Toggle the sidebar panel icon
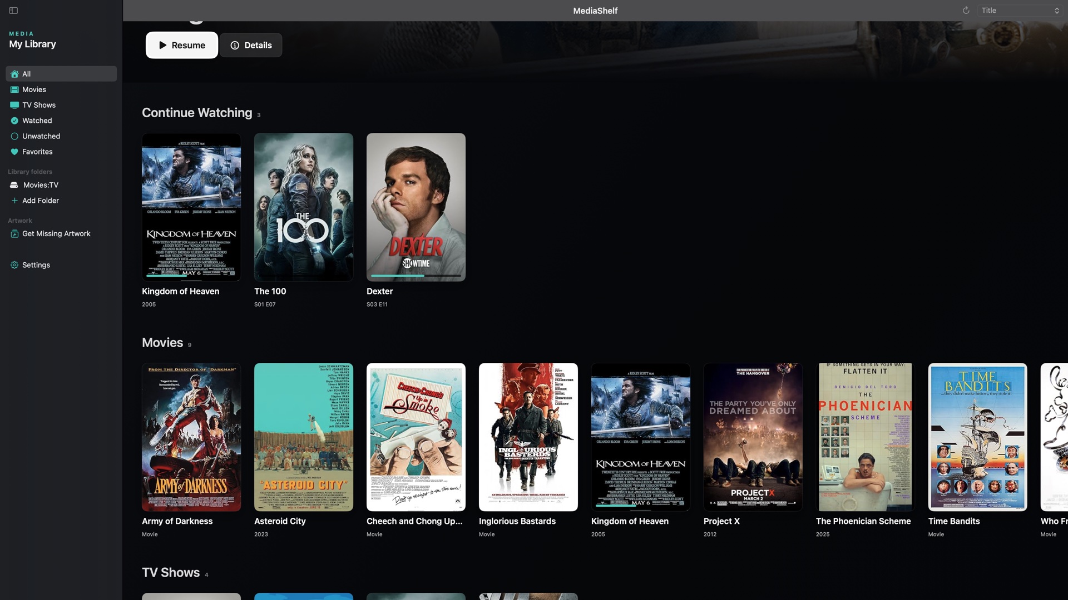Image resolution: width=1068 pixels, height=600 pixels. [13, 11]
